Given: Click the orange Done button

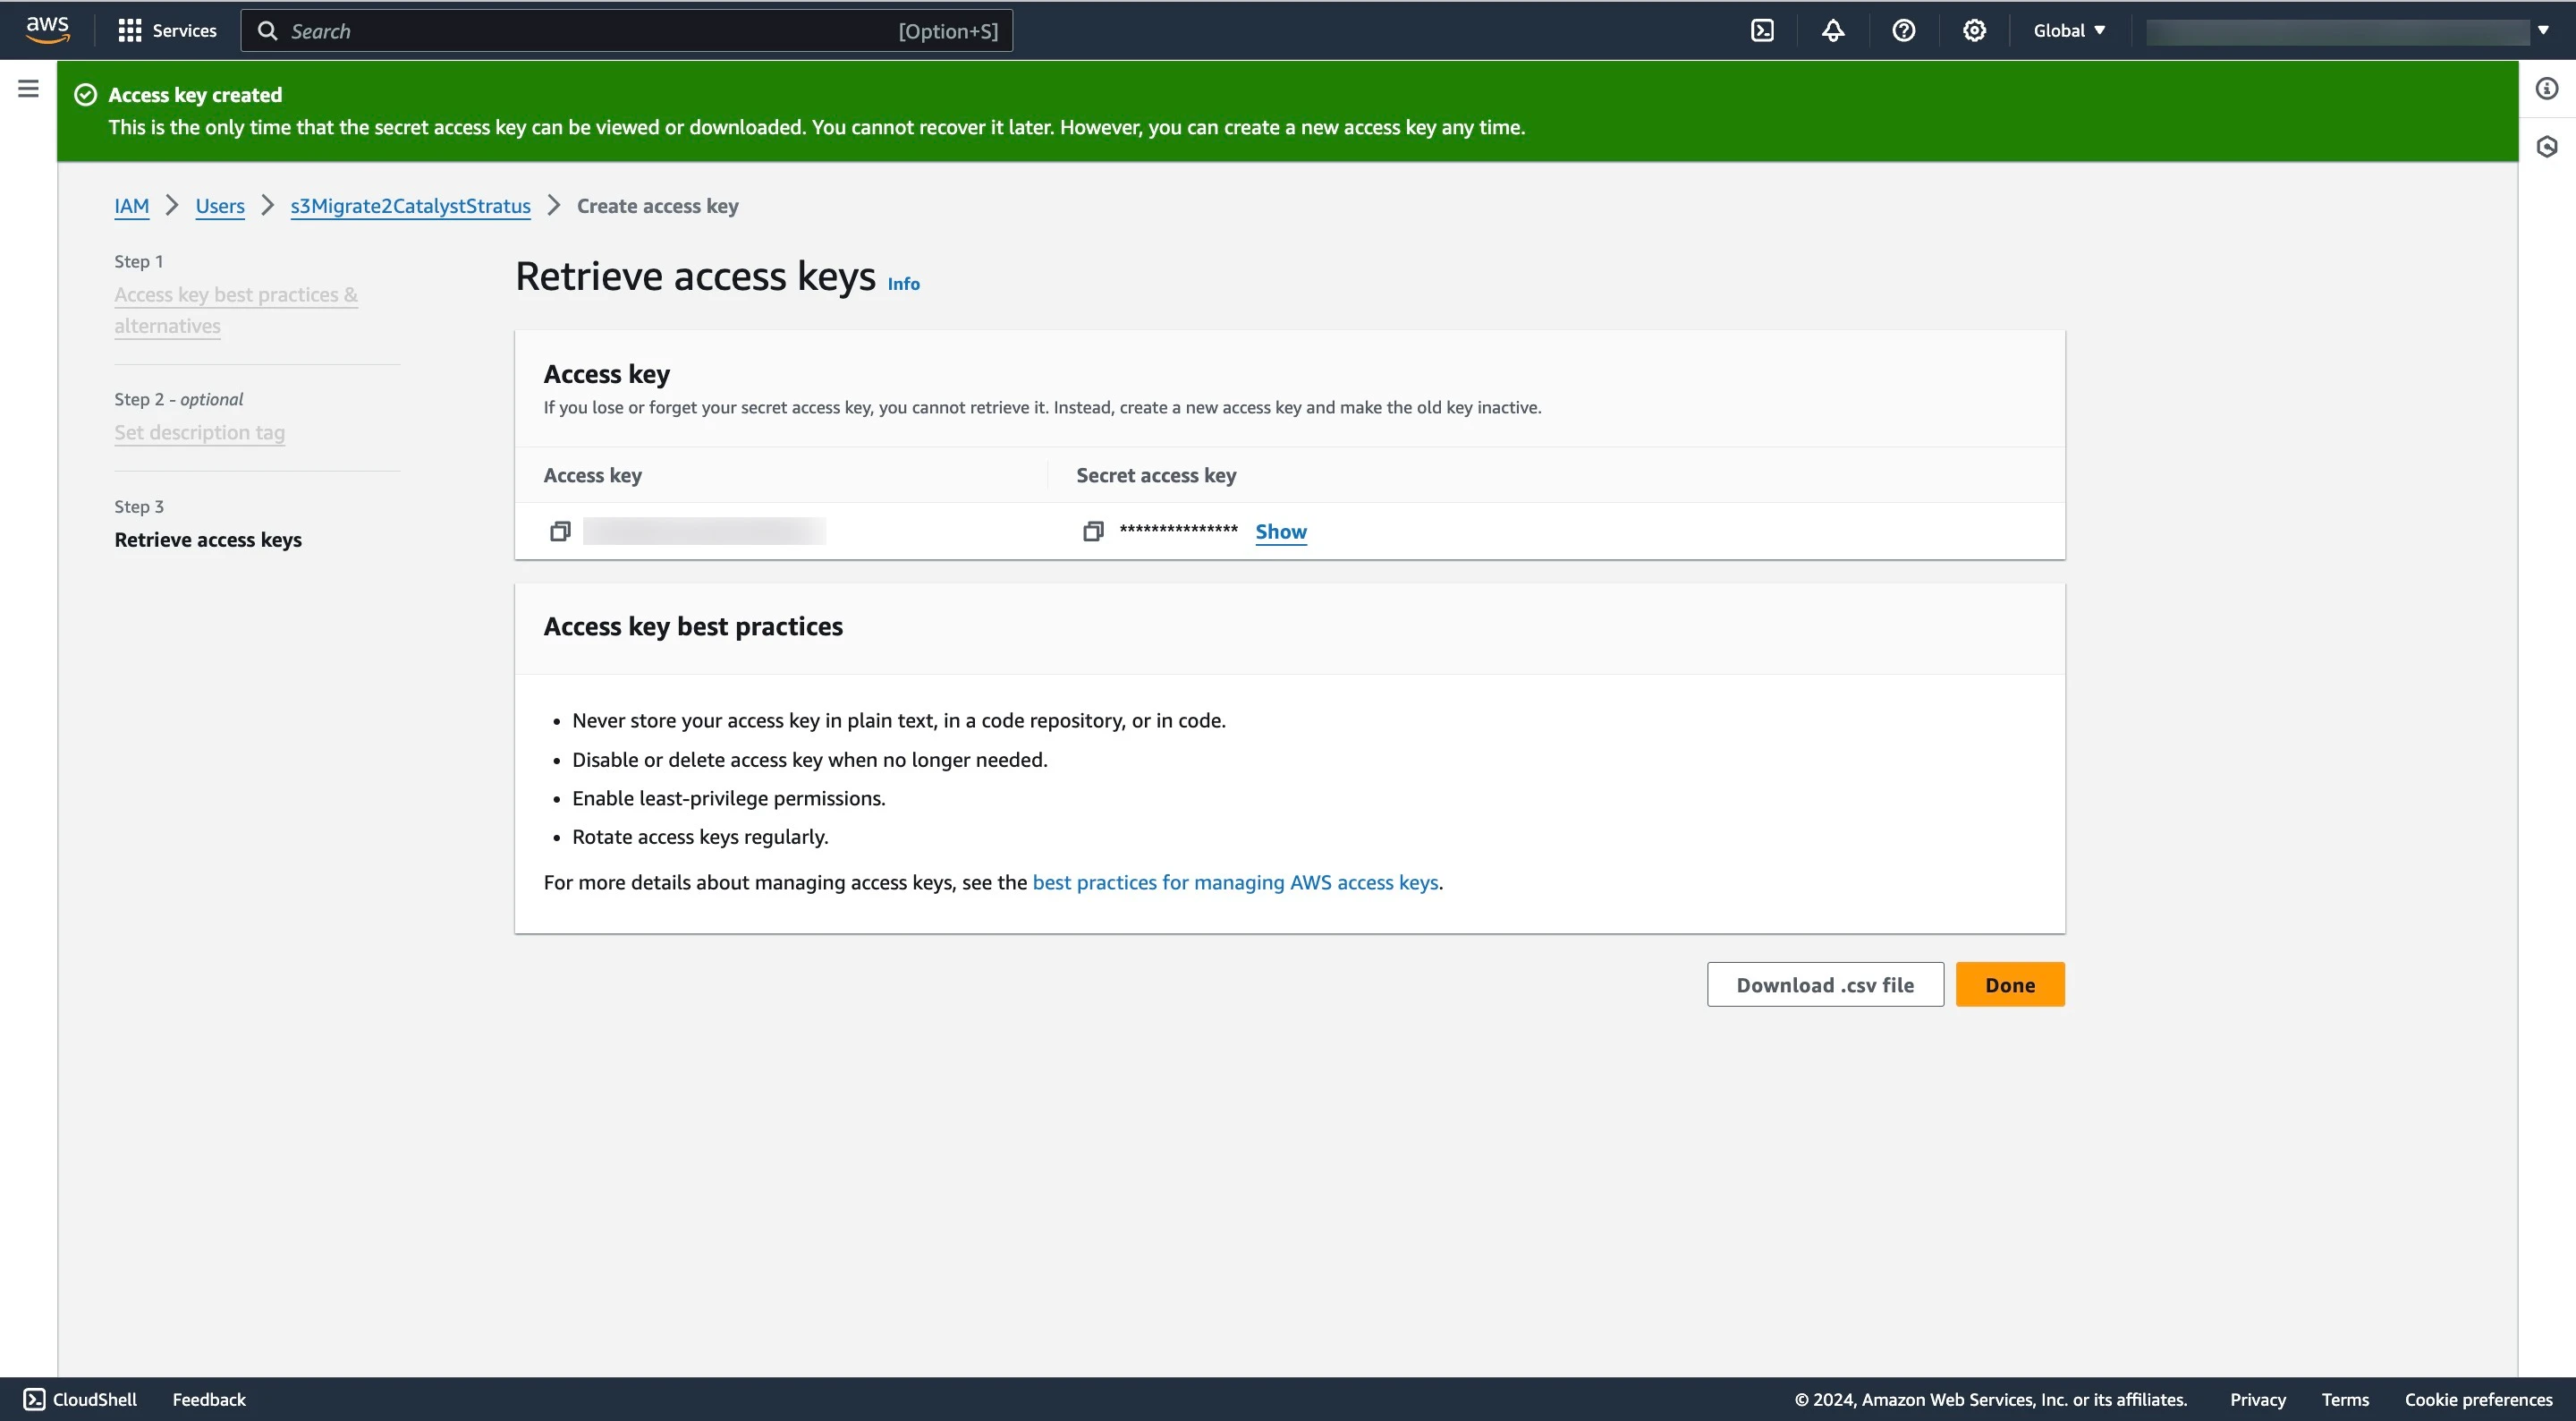Looking at the screenshot, I should point(2010,984).
